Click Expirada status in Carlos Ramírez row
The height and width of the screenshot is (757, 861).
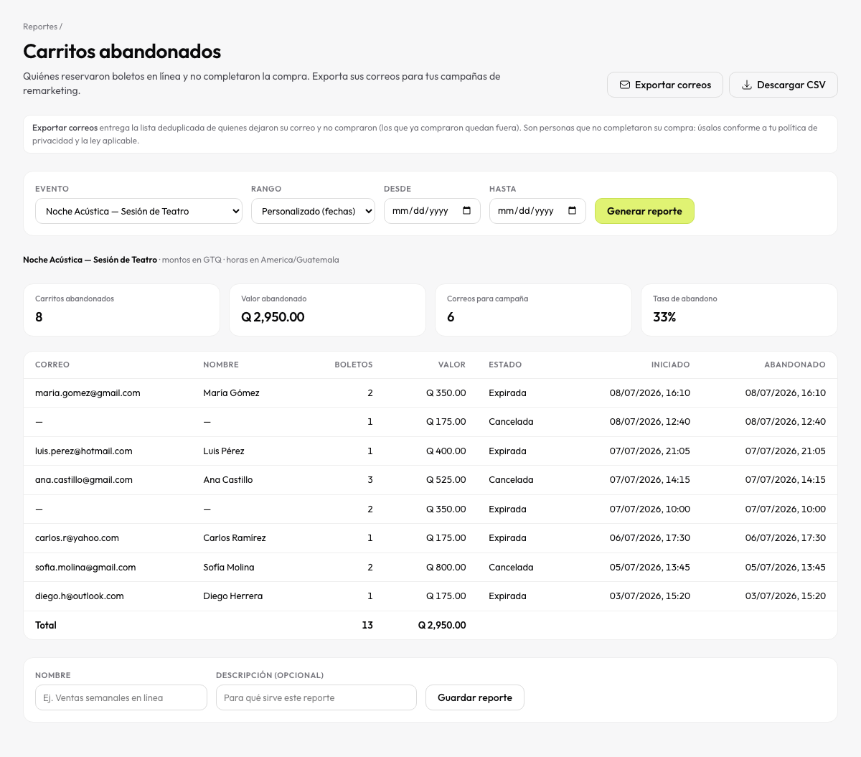pyautogui.click(x=507, y=538)
